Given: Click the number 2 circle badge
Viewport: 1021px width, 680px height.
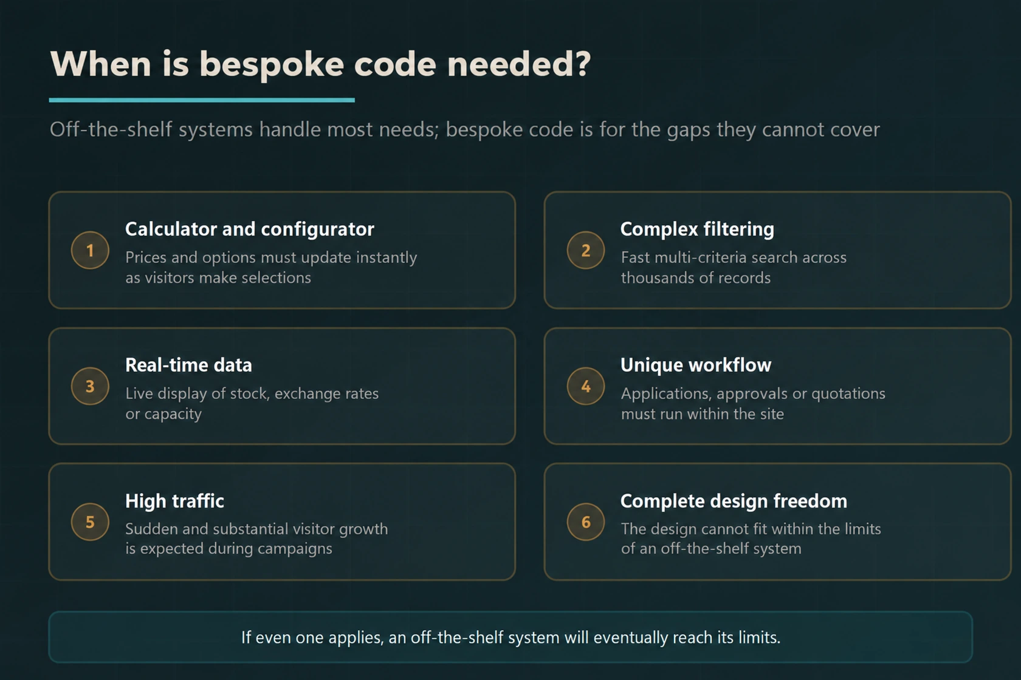Looking at the screenshot, I should (586, 250).
